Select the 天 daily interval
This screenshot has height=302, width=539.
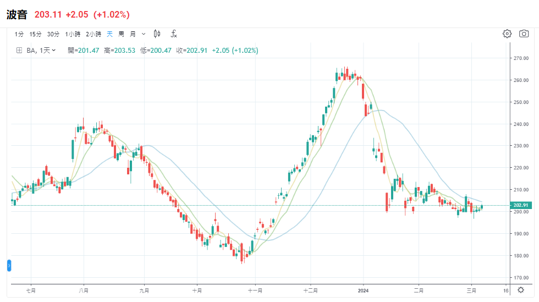pos(109,34)
